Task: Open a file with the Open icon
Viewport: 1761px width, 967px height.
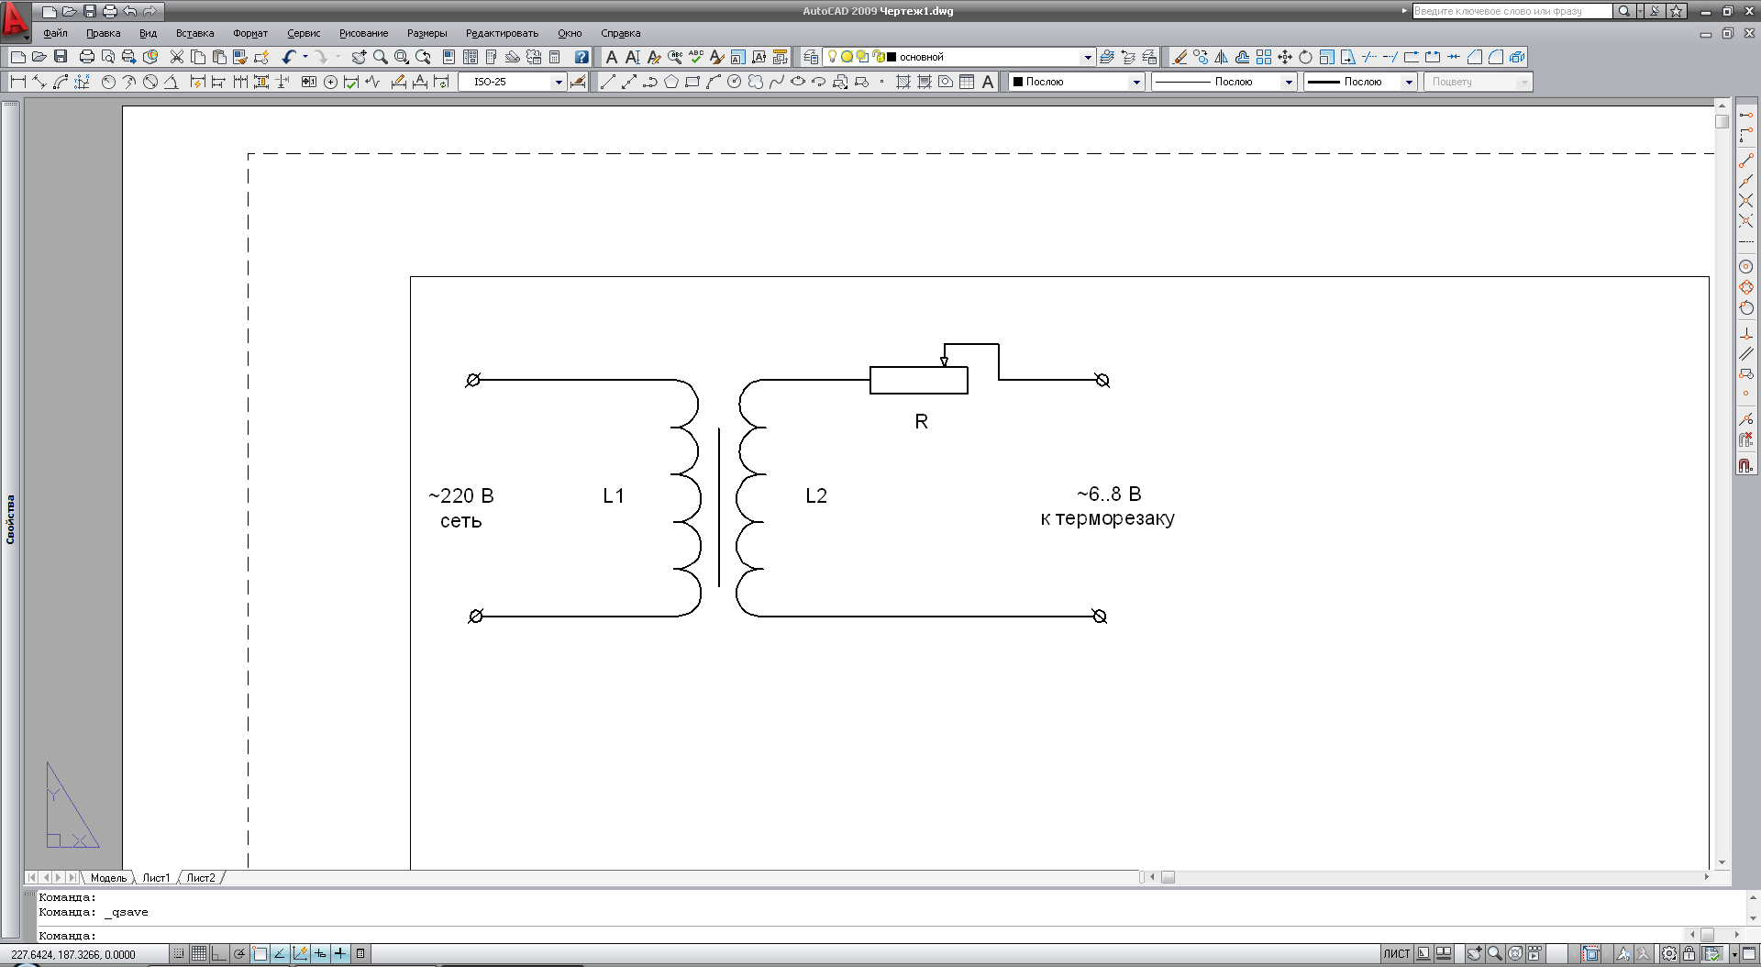Action: (39, 57)
